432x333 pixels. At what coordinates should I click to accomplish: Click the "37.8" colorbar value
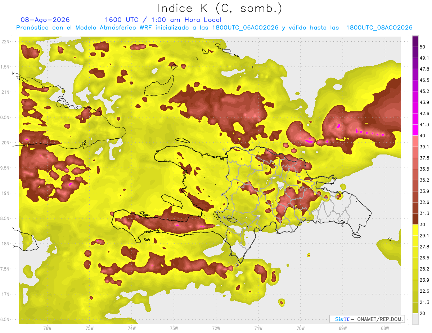[x=424, y=158]
